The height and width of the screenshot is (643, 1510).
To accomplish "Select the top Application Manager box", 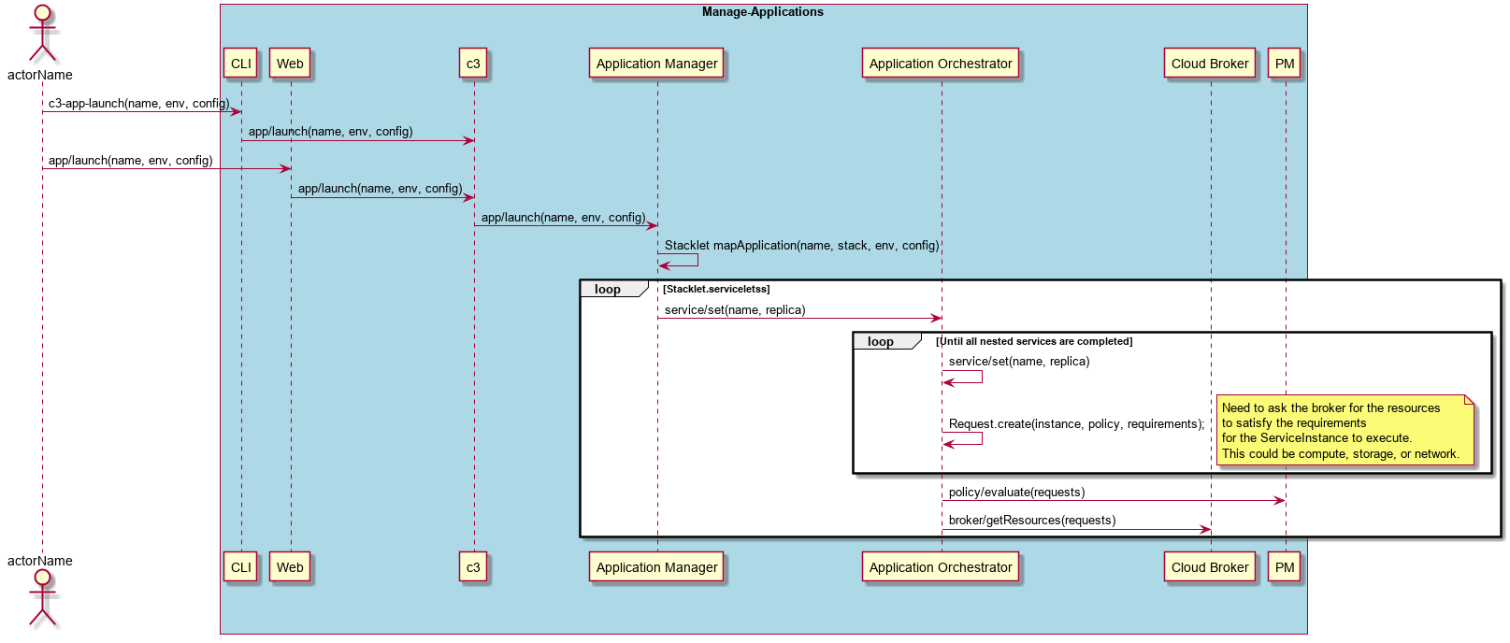I will click(657, 64).
